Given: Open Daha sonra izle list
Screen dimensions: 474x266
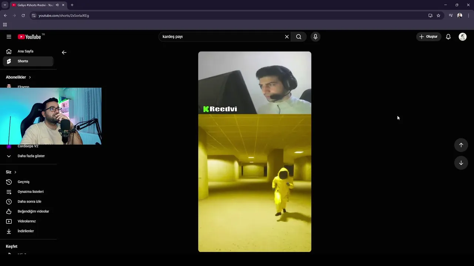Looking at the screenshot, I should pos(28,201).
